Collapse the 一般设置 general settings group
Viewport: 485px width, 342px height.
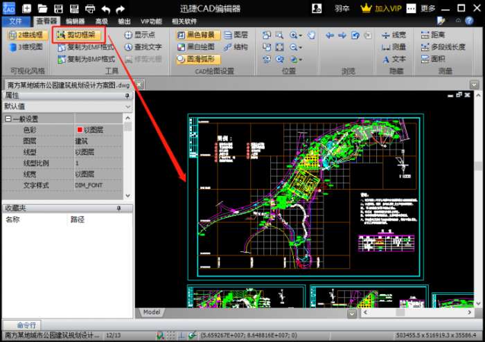point(8,119)
